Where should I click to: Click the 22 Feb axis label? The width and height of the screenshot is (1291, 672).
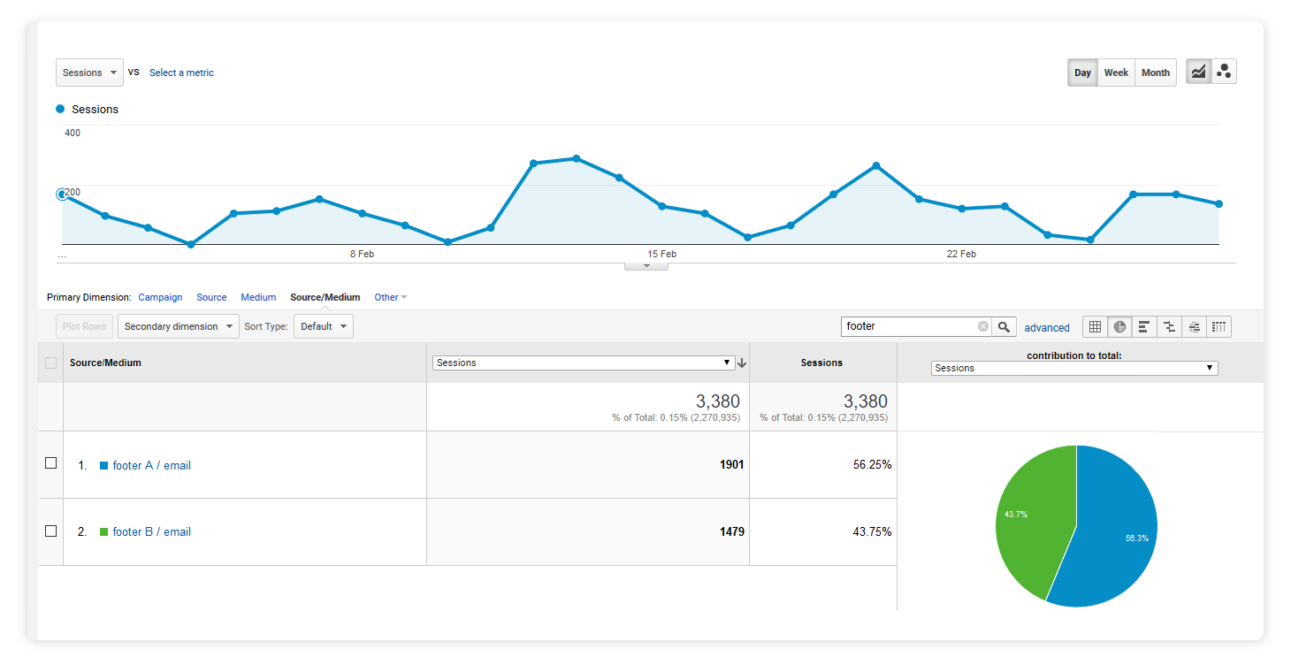click(961, 254)
